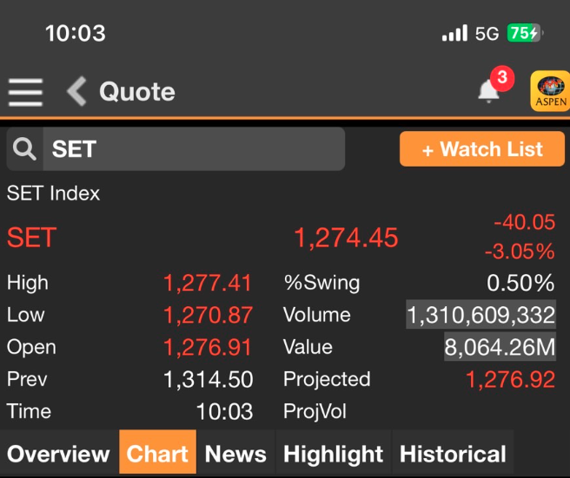Tap the highlighted Value figure 8,064.26M
Screen dimensions: 570x478
[x=500, y=347]
